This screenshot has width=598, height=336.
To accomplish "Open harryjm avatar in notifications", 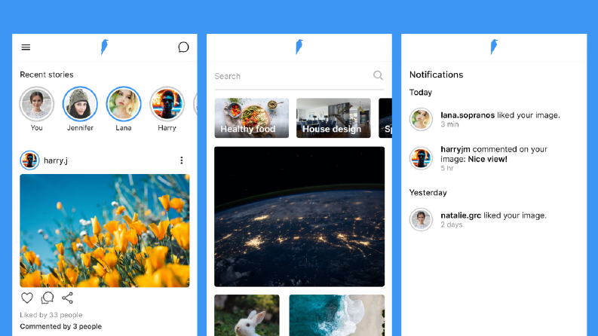I will click(x=421, y=158).
